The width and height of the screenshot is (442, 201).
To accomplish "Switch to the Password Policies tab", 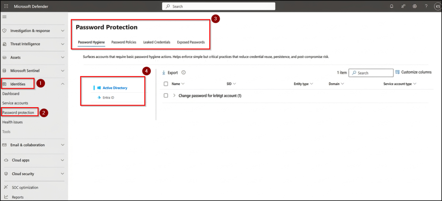I will [x=124, y=42].
